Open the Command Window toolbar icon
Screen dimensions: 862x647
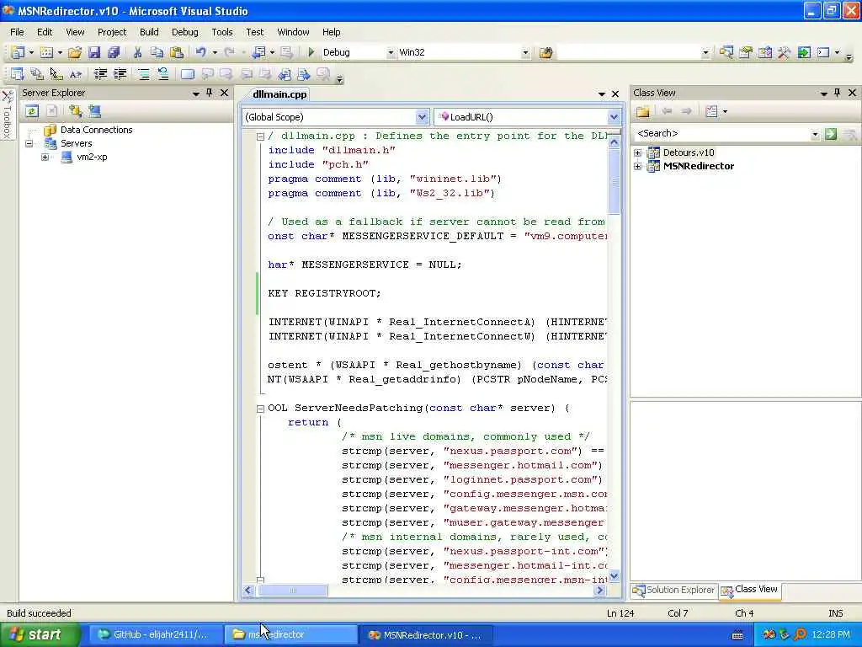823,53
